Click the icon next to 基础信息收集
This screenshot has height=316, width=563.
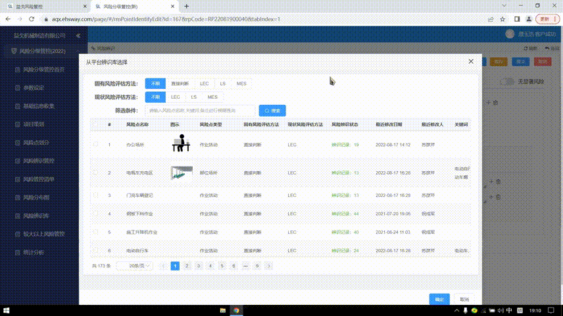pyautogui.click(x=18, y=106)
